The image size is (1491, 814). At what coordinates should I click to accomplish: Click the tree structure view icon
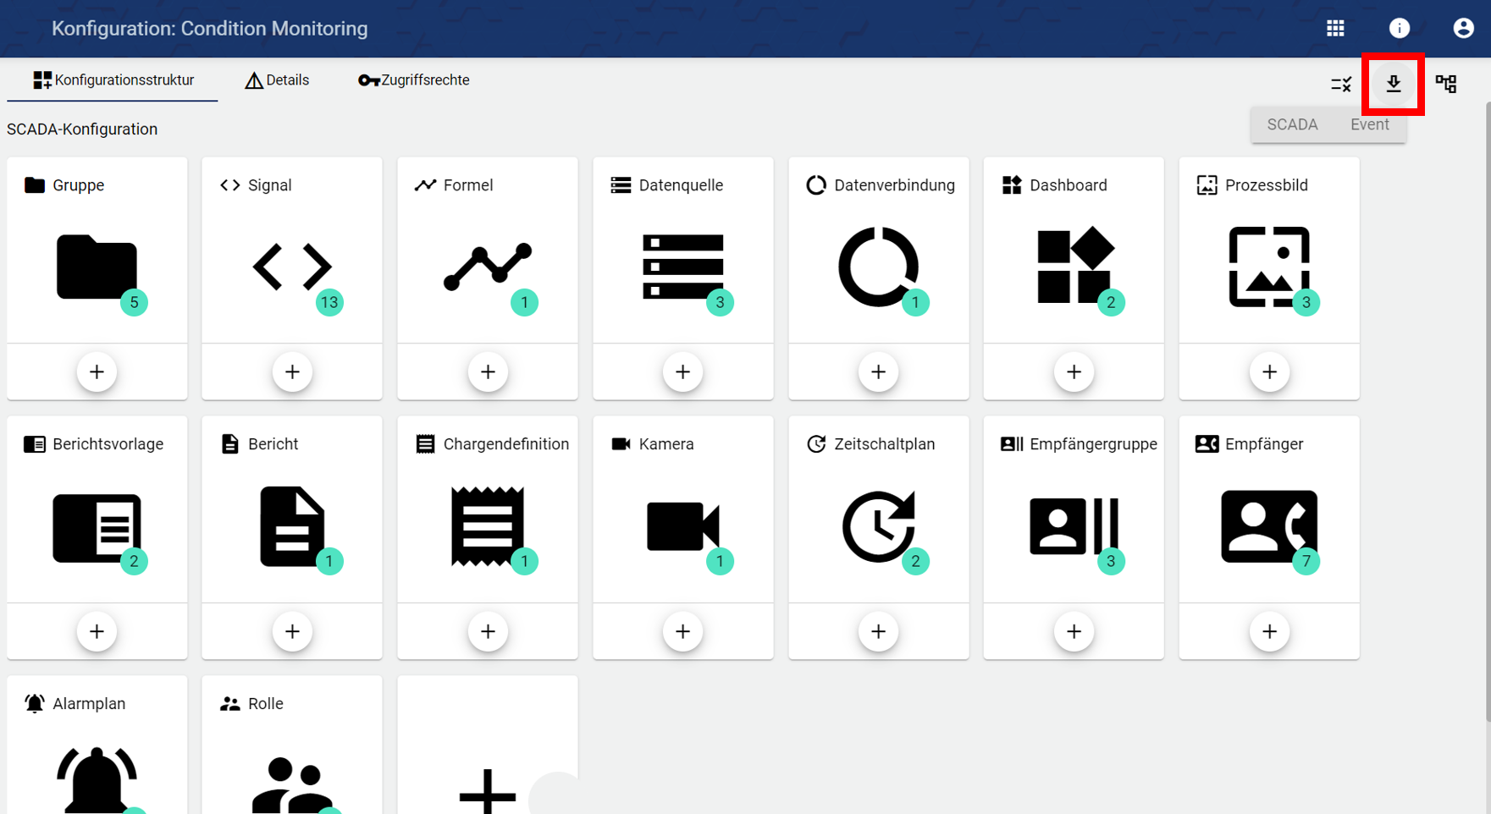pyautogui.click(x=1446, y=84)
